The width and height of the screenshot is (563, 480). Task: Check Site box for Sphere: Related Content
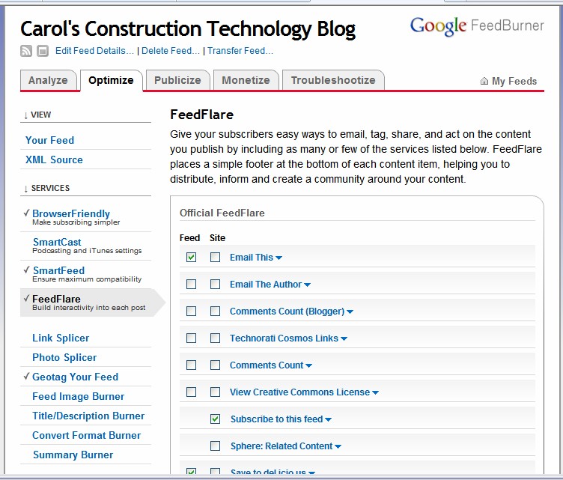[215, 446]
